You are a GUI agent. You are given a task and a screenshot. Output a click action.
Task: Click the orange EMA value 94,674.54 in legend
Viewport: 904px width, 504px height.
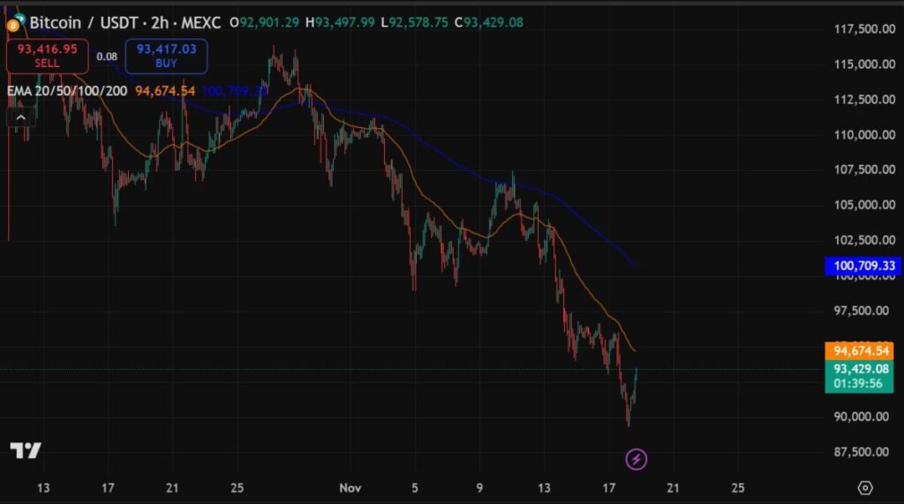pyautogui.click(x=165, y=90)
